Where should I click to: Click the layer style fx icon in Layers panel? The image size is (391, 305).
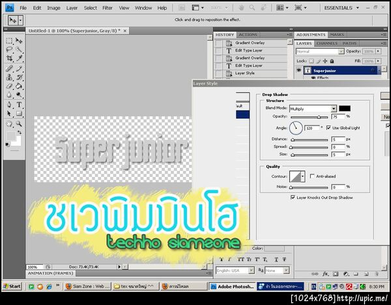click(x=325, y=274)
